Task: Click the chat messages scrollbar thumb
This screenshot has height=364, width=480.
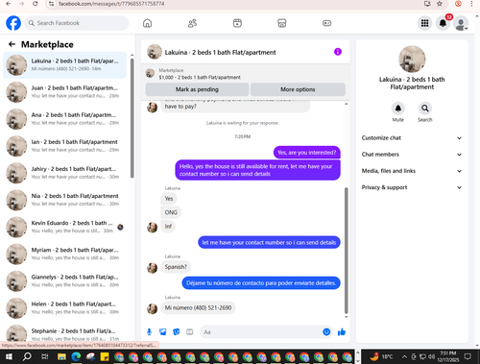Action: coord(346,251)
